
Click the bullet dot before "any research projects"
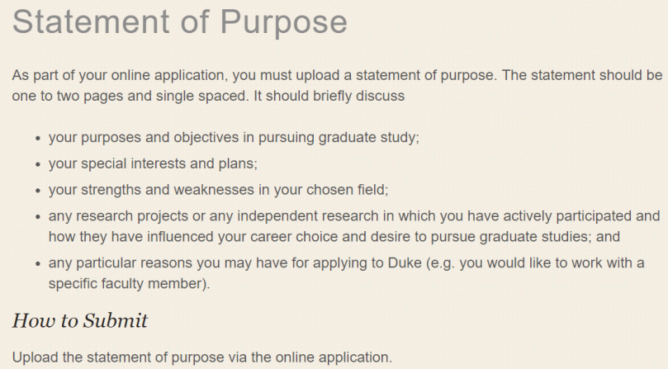[x=38, y=218]
